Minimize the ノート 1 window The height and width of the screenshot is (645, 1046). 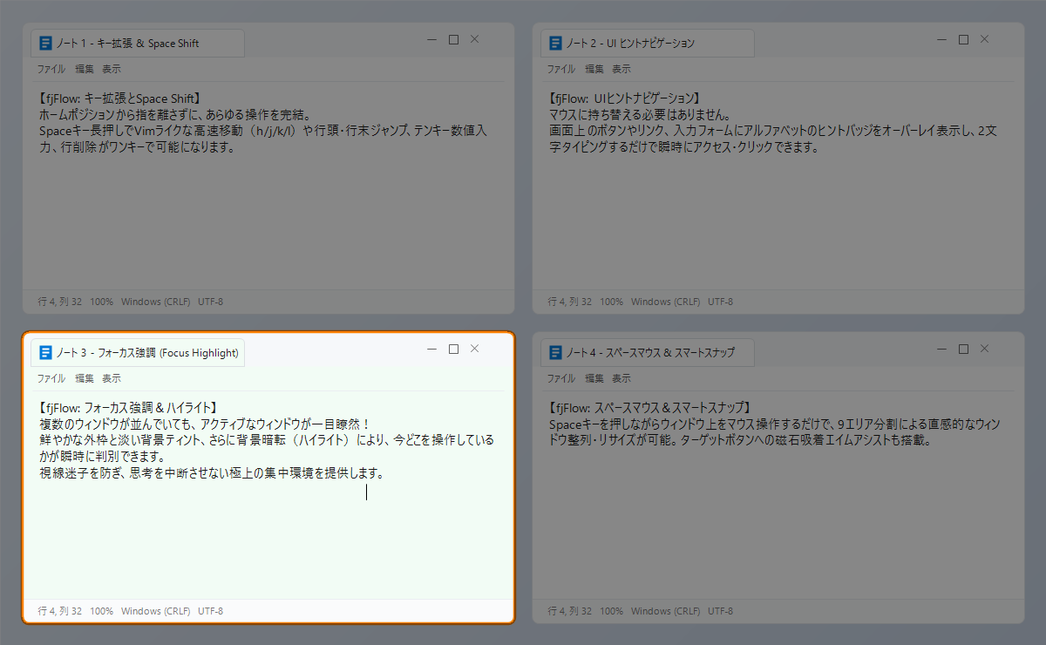tap(432, 39)
